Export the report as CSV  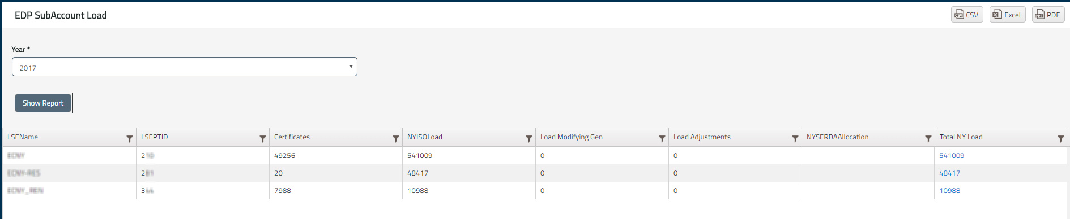pyautogui.click(x=967, y=15)
